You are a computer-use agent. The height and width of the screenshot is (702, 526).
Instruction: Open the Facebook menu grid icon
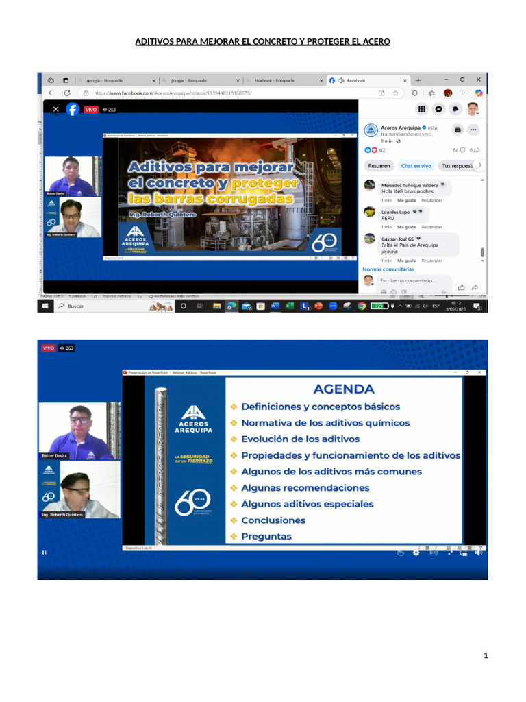(x=421, y=109)
